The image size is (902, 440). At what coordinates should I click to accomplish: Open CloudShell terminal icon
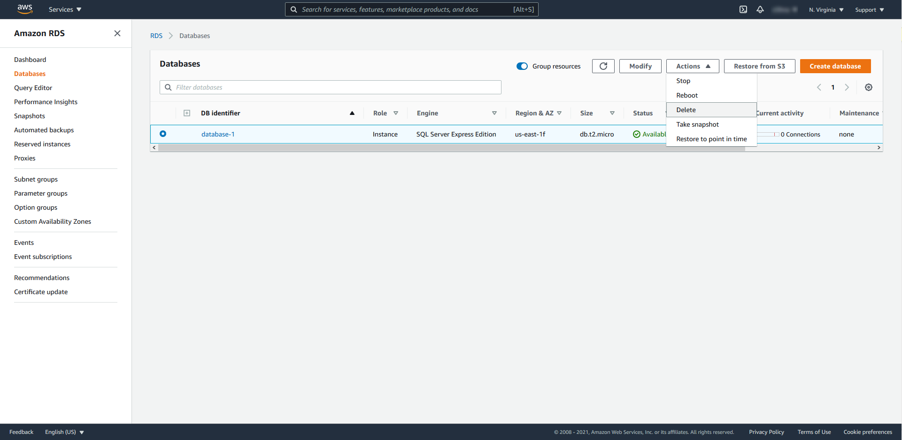743,9
